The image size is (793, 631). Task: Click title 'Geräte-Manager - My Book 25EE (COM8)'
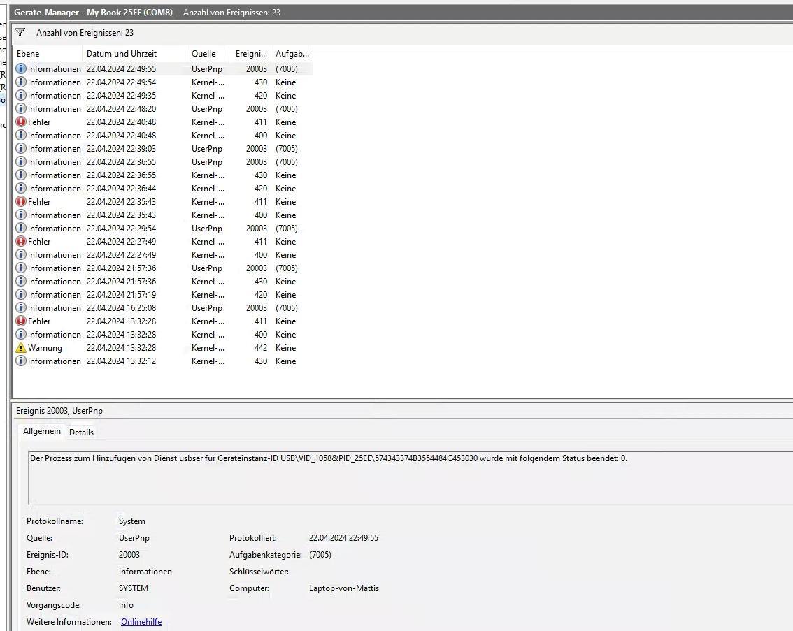tap(93, 13)
